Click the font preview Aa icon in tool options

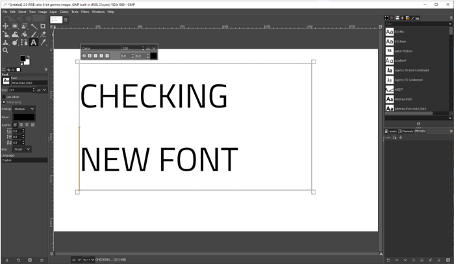[x=6, y=81]
